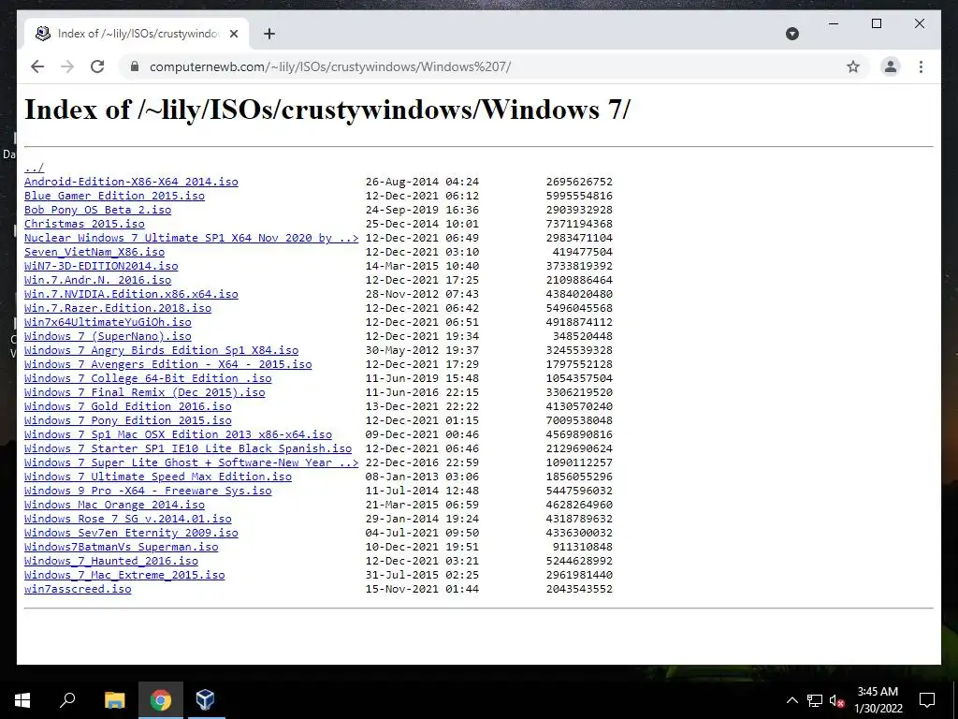Open Windows_7_Avengers_Edition link
Screen dimensions: 958x719
pos(168,364)
